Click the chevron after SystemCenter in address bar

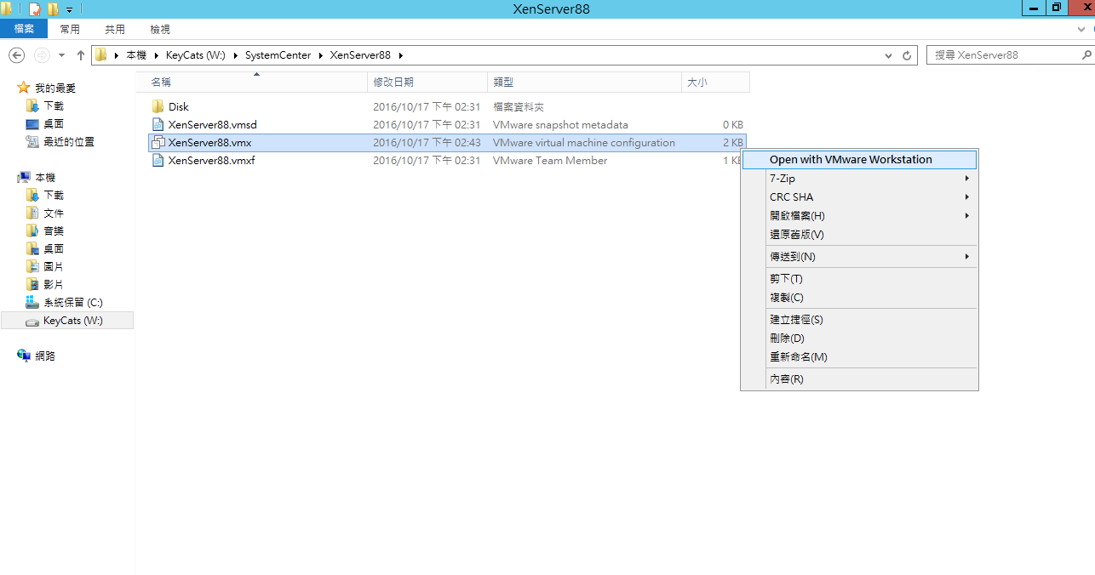coord(321,55)
